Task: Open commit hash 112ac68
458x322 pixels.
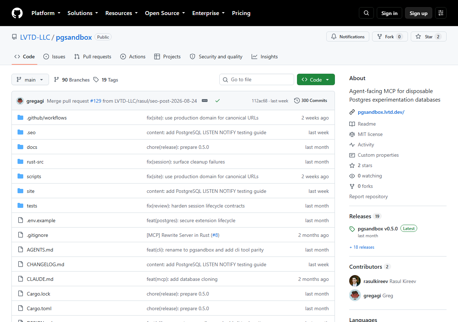Action: point(259,101)
